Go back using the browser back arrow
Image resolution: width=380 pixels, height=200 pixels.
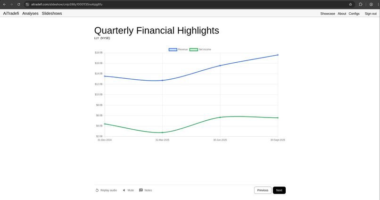tap(4, 4)
